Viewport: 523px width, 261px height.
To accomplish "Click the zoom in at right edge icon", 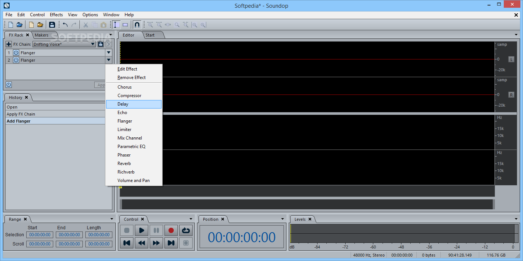I will (x=203, y=25).
